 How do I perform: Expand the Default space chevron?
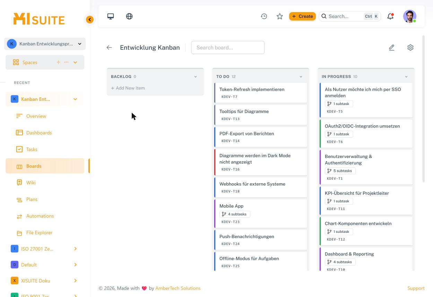point(75,265)
